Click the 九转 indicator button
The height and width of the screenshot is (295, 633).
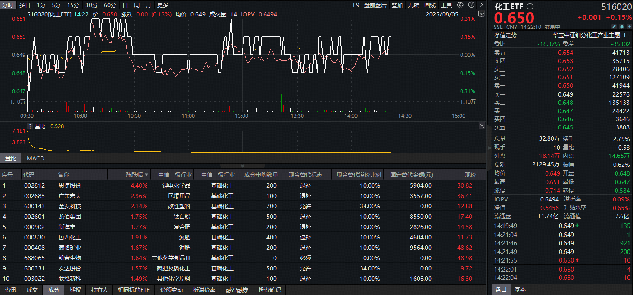pyautogui.click(x=414, y=5)
